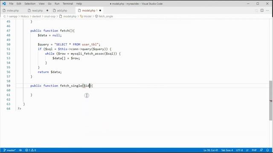Viewport: 273px width, 153px height.
Task: Switch to the add.php tab
Action: (62, 11)
